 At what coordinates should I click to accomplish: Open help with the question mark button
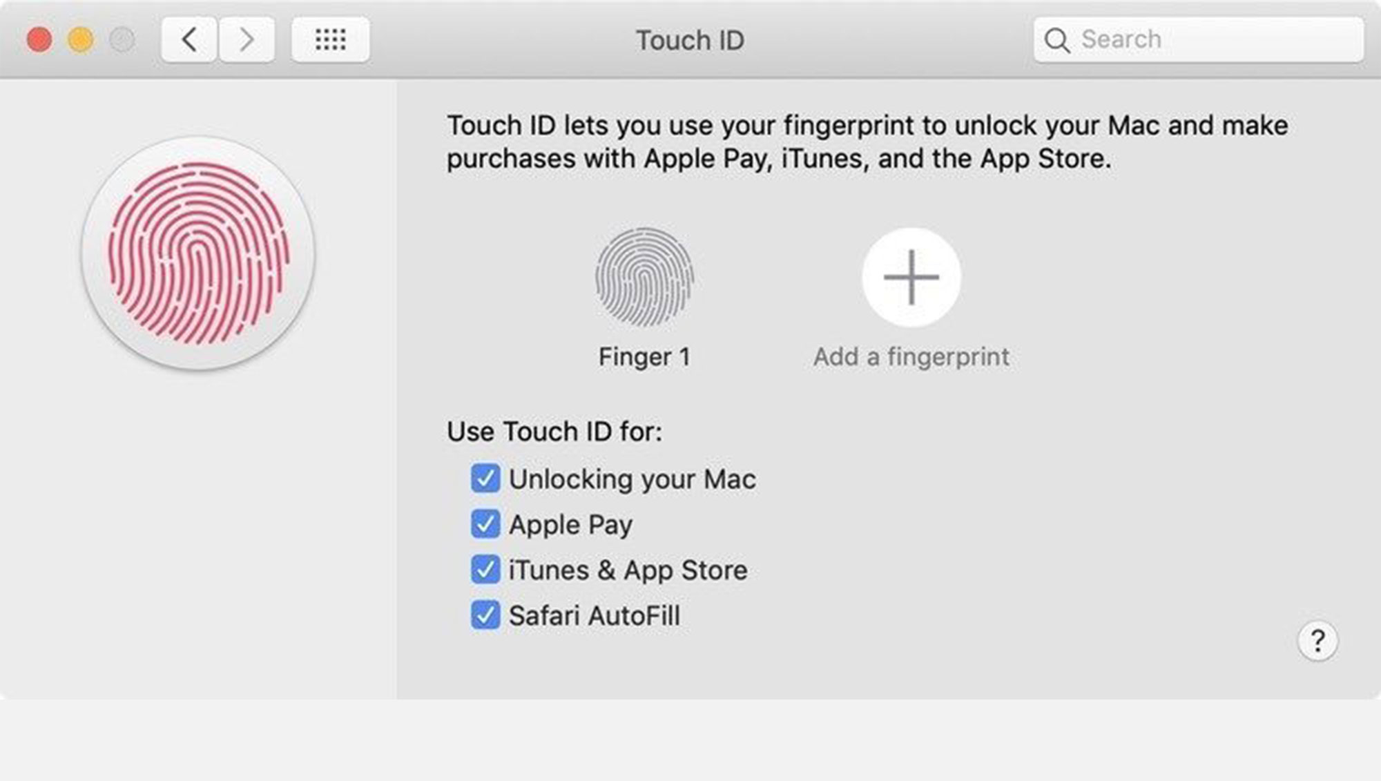coord(1317,641)
